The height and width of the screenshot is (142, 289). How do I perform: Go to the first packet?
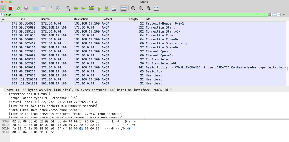click(99, 9)
